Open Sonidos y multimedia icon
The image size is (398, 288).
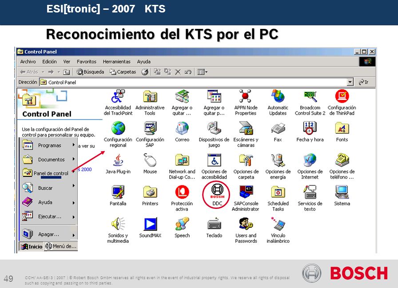click(118, 224)
